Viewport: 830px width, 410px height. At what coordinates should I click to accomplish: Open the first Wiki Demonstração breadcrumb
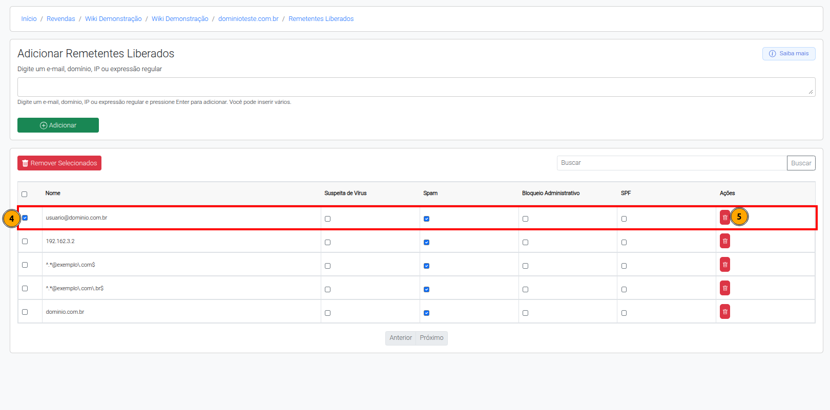coord(113,19)
